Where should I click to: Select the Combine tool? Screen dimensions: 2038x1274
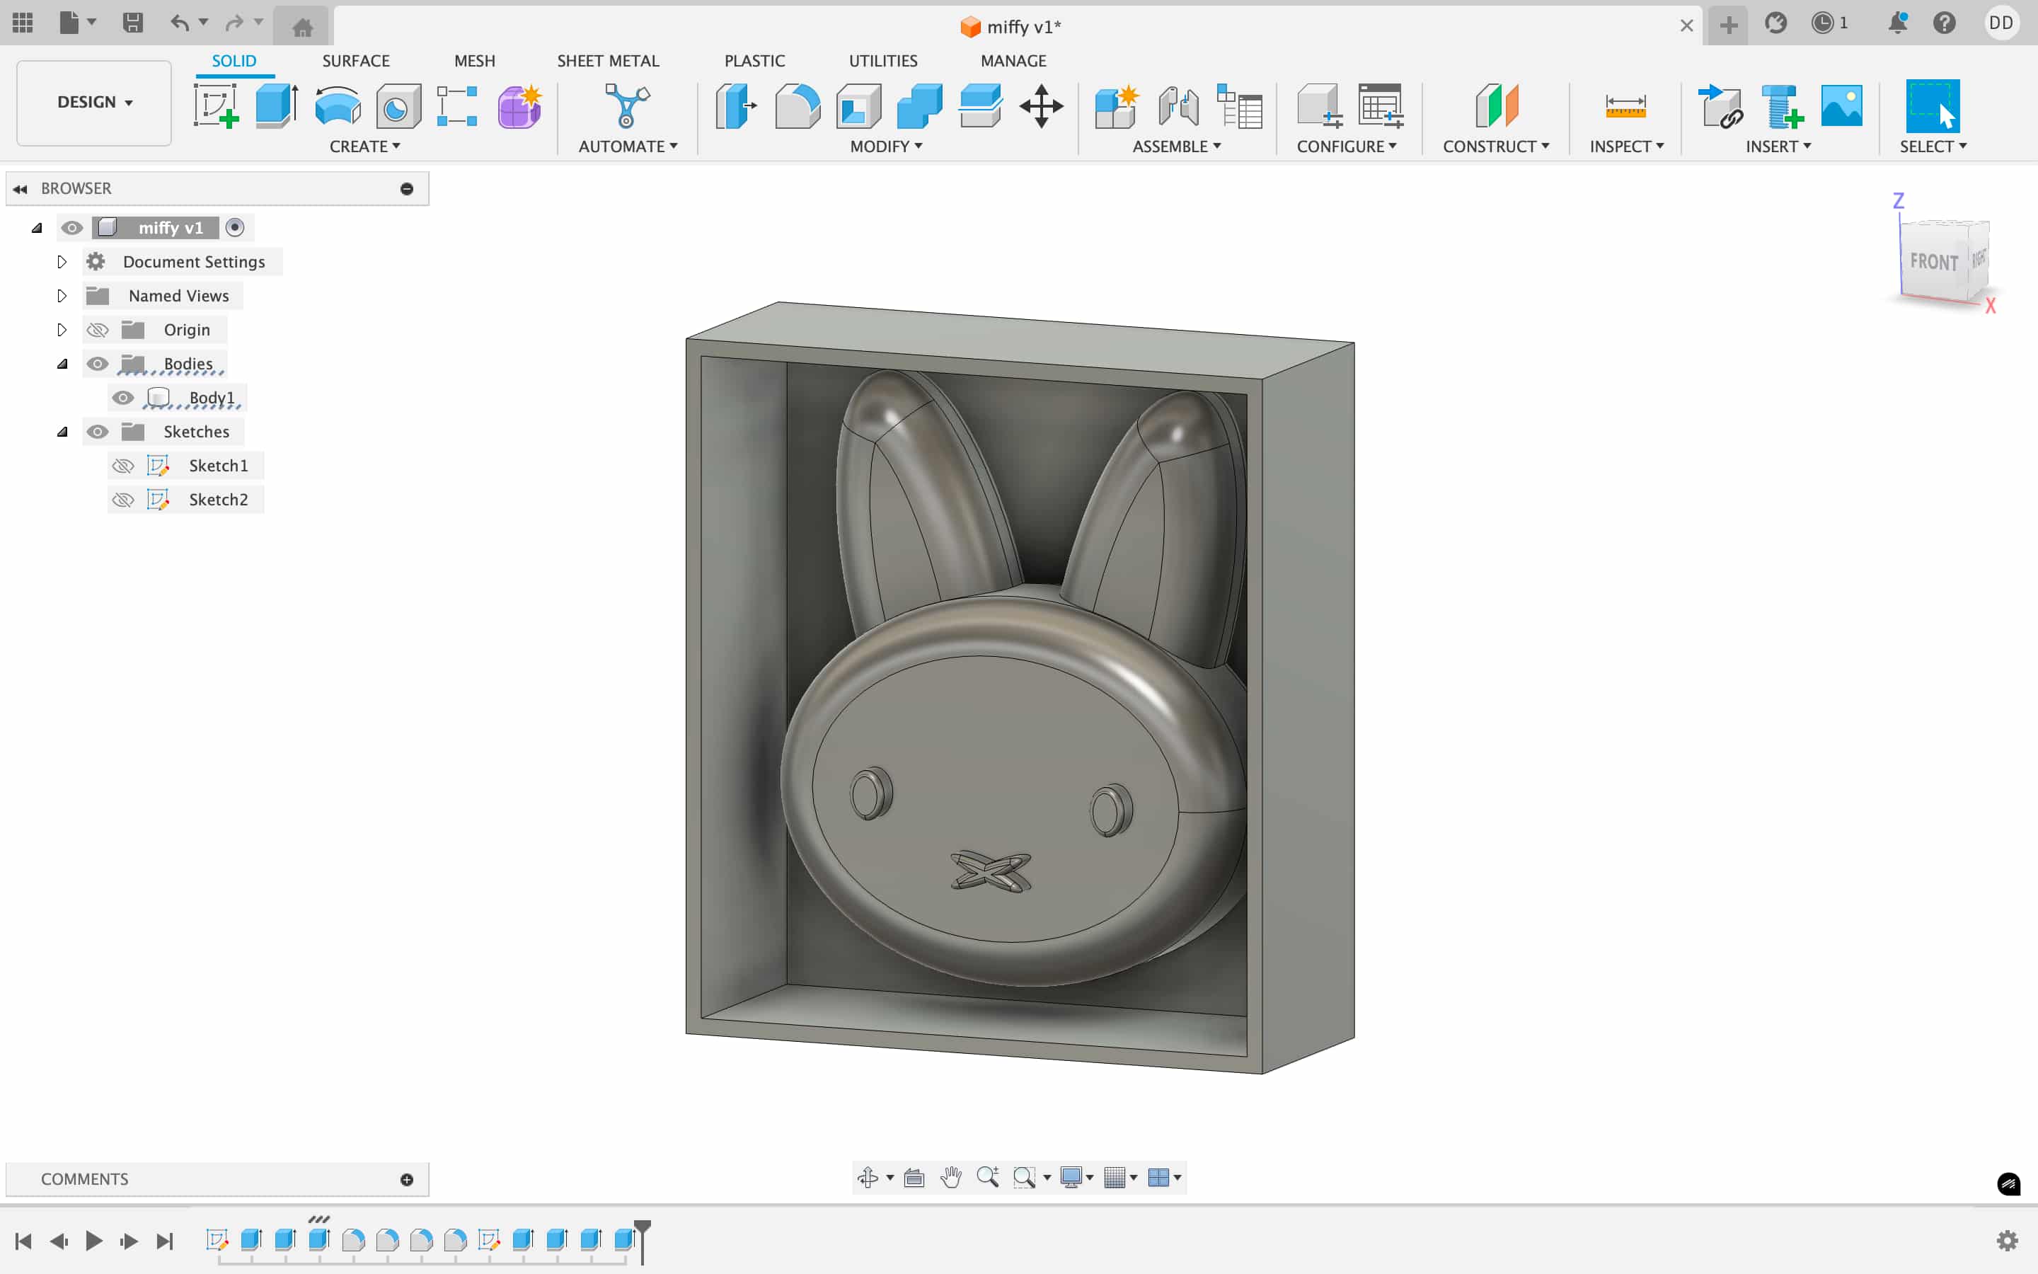(x=920, y=106)
